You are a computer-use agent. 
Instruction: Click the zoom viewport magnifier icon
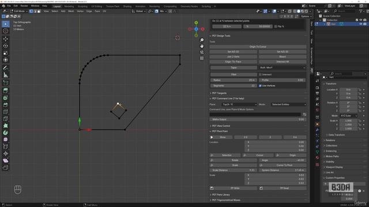[x=202, y=40]
